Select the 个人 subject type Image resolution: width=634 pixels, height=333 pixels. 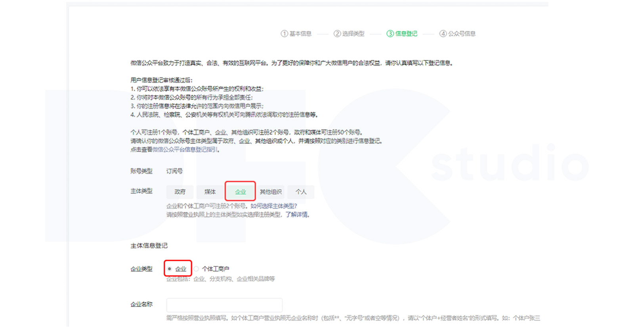[x=301, y=192]
